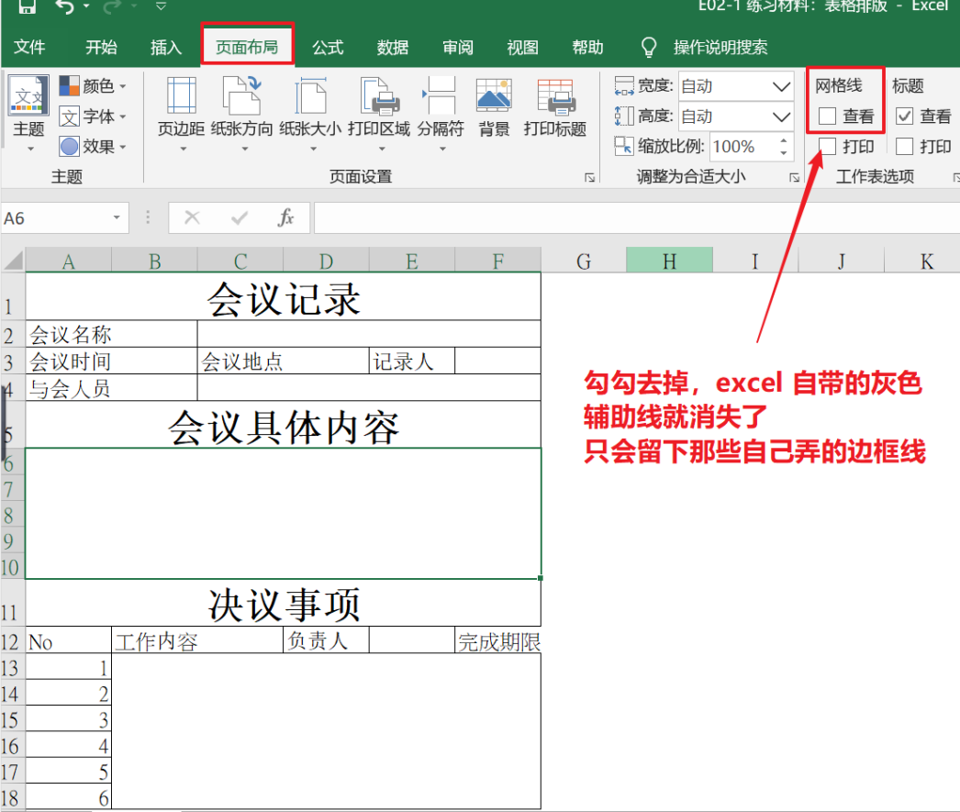Switch to the Review (审阅) tab
This screenshot has width=960, height=812.
coord(458,47)
